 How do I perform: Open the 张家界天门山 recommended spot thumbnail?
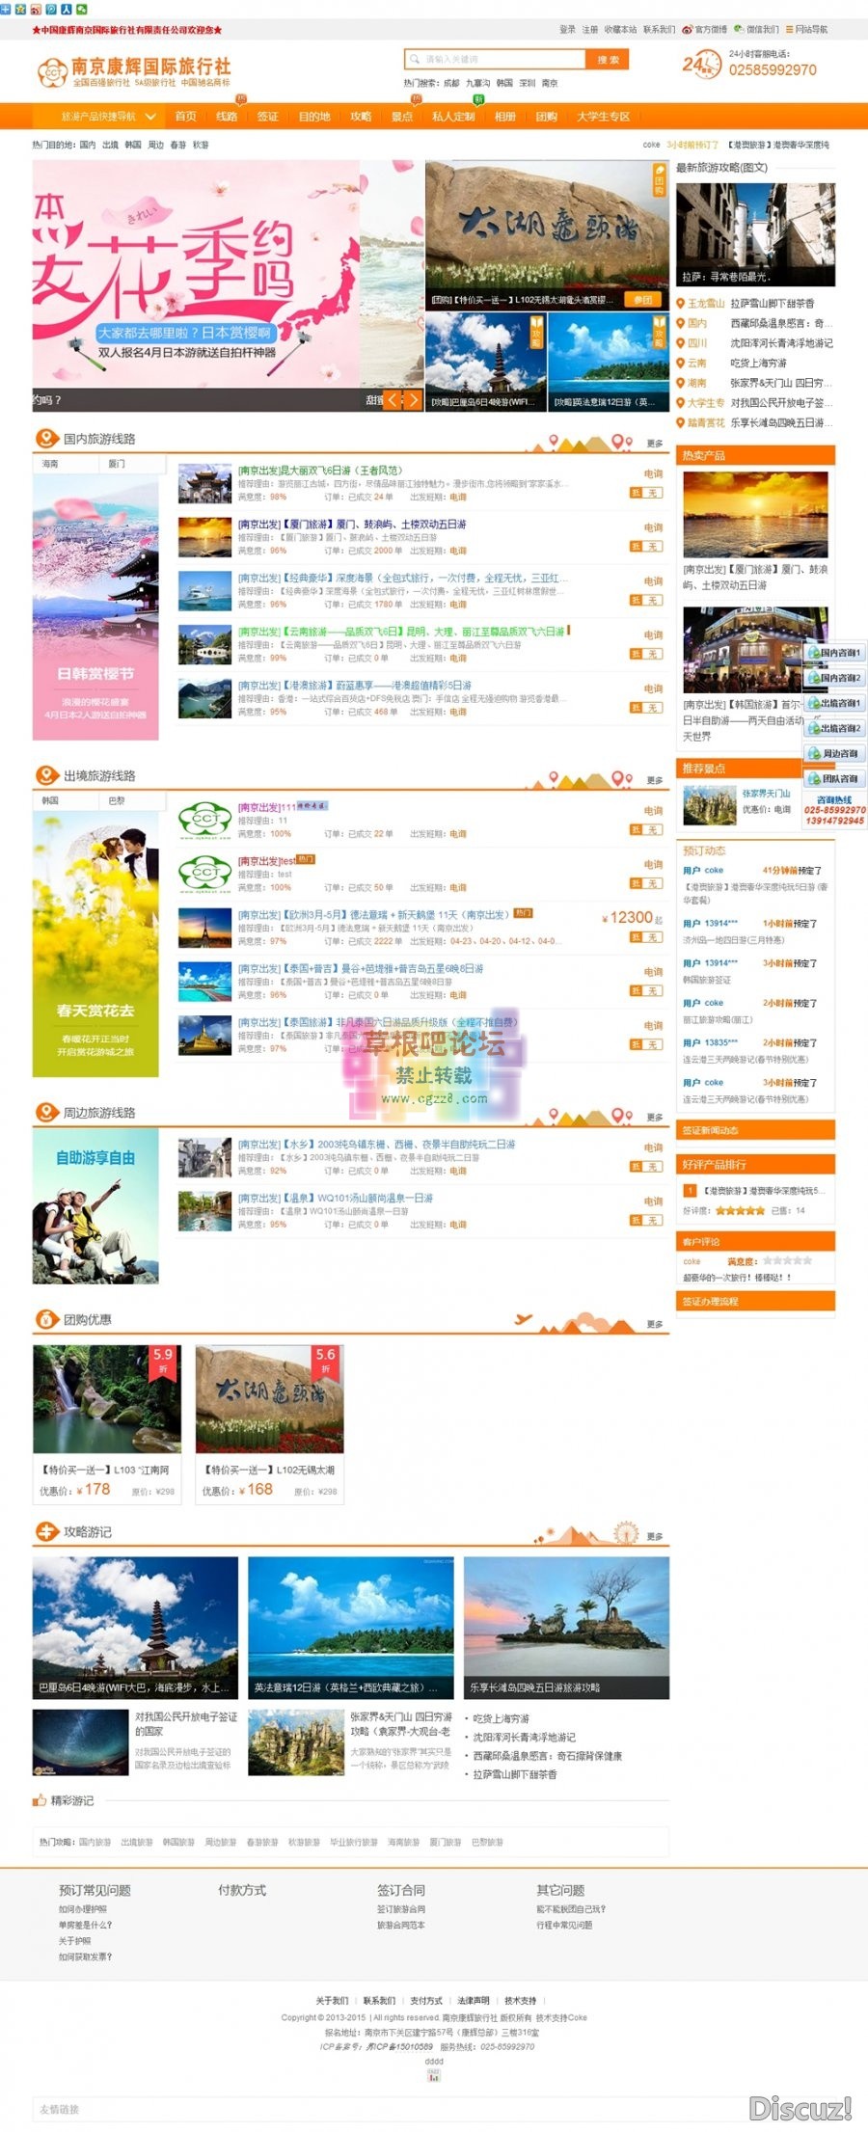point(709,804)
